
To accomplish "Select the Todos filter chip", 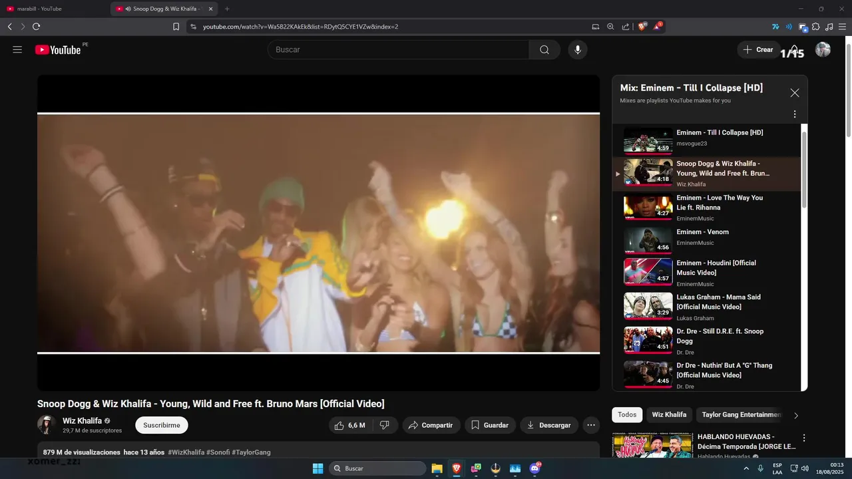I will (627, 414).
